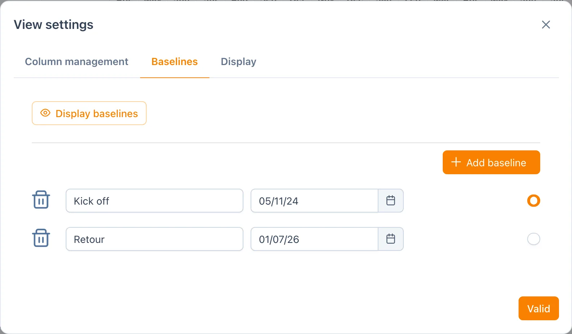The height and width of the screenshot is (334, 572).
Task: Switch to the Column management tab
Action: point(77,62)
